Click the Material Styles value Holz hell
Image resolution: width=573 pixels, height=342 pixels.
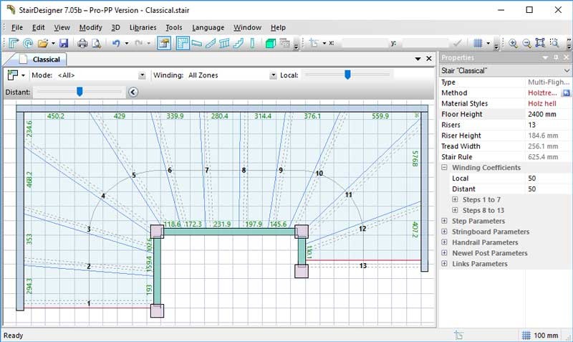(x=542, y=103)
